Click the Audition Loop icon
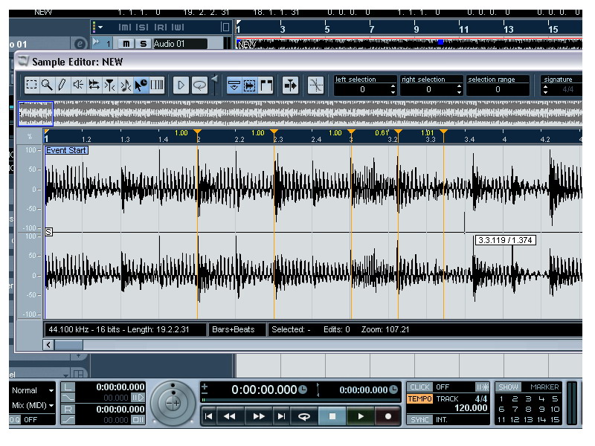Screen dimensions: 595x446 (x=199, y=85)
